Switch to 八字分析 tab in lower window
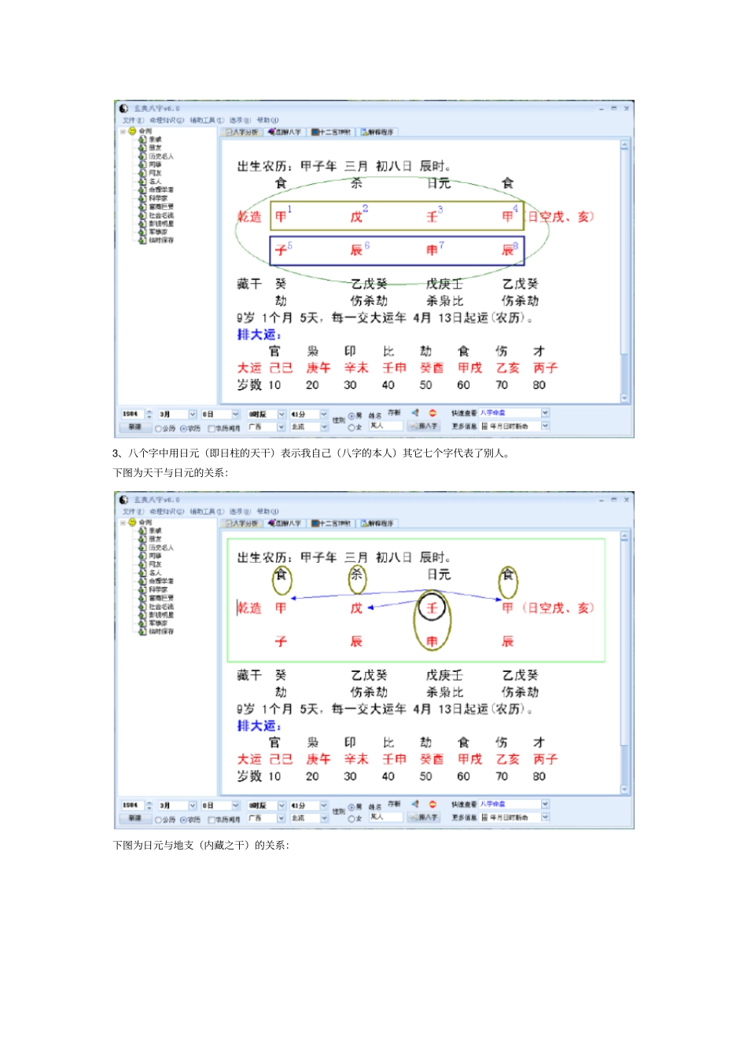The image size is (747, 1057). [x=242, y=523]
